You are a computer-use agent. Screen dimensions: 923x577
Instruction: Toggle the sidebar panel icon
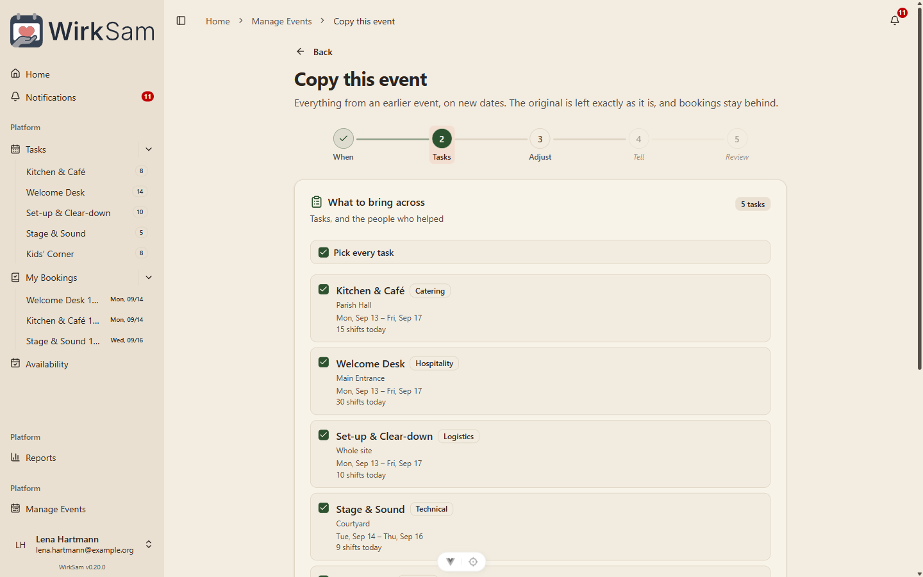(181, 21)
